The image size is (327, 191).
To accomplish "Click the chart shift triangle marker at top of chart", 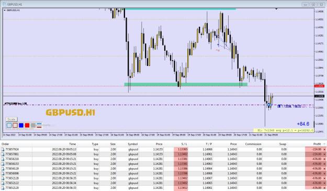I will point(276,9).
